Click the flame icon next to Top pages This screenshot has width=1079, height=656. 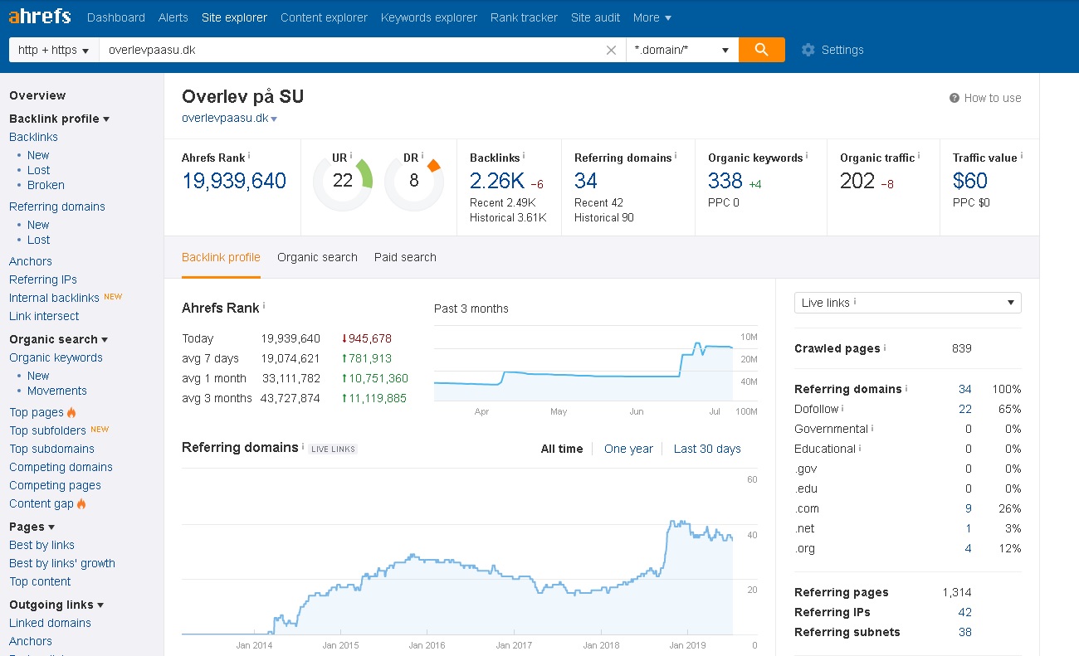click(71, 412)
